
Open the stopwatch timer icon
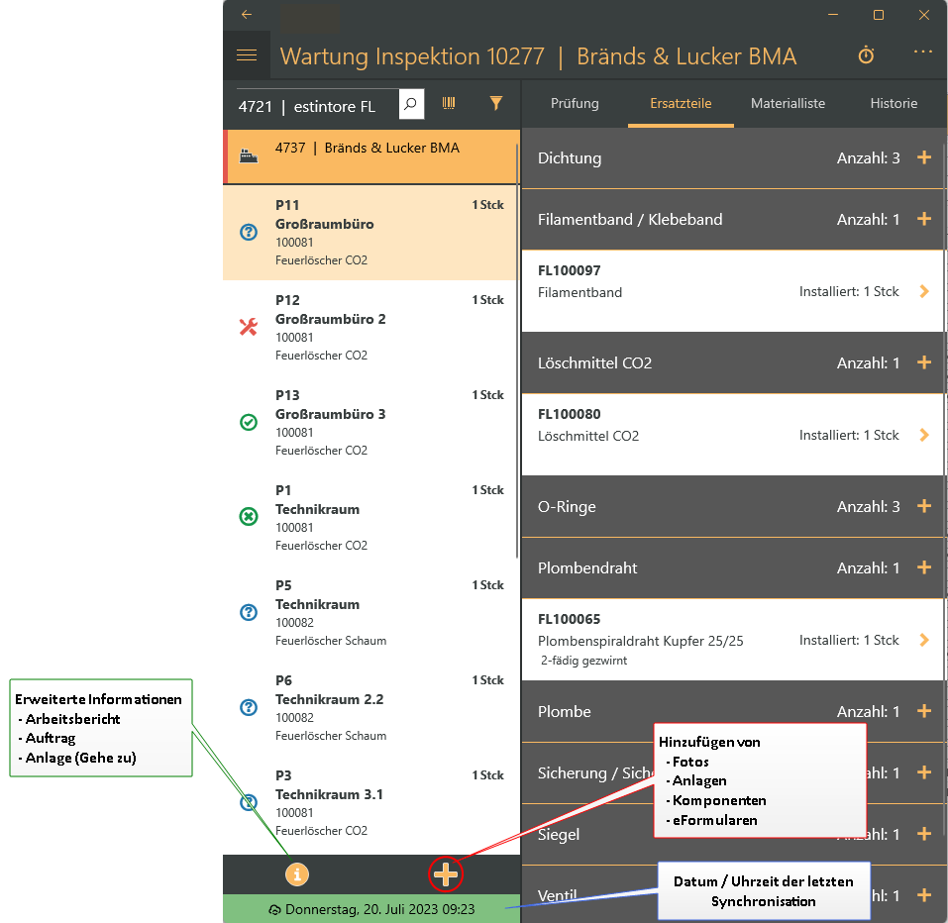866,55
